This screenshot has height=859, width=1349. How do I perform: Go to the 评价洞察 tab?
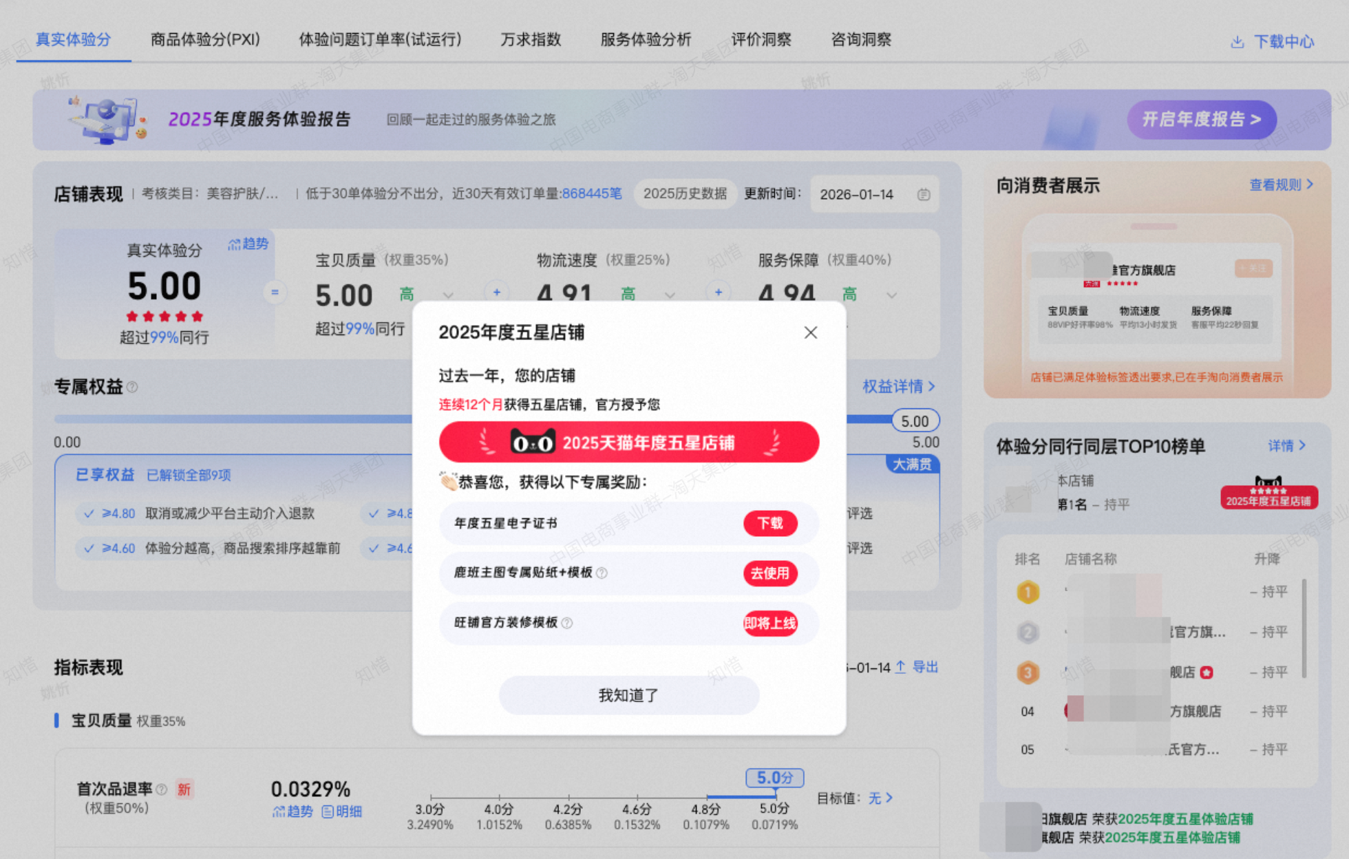(x=761, y=39)
